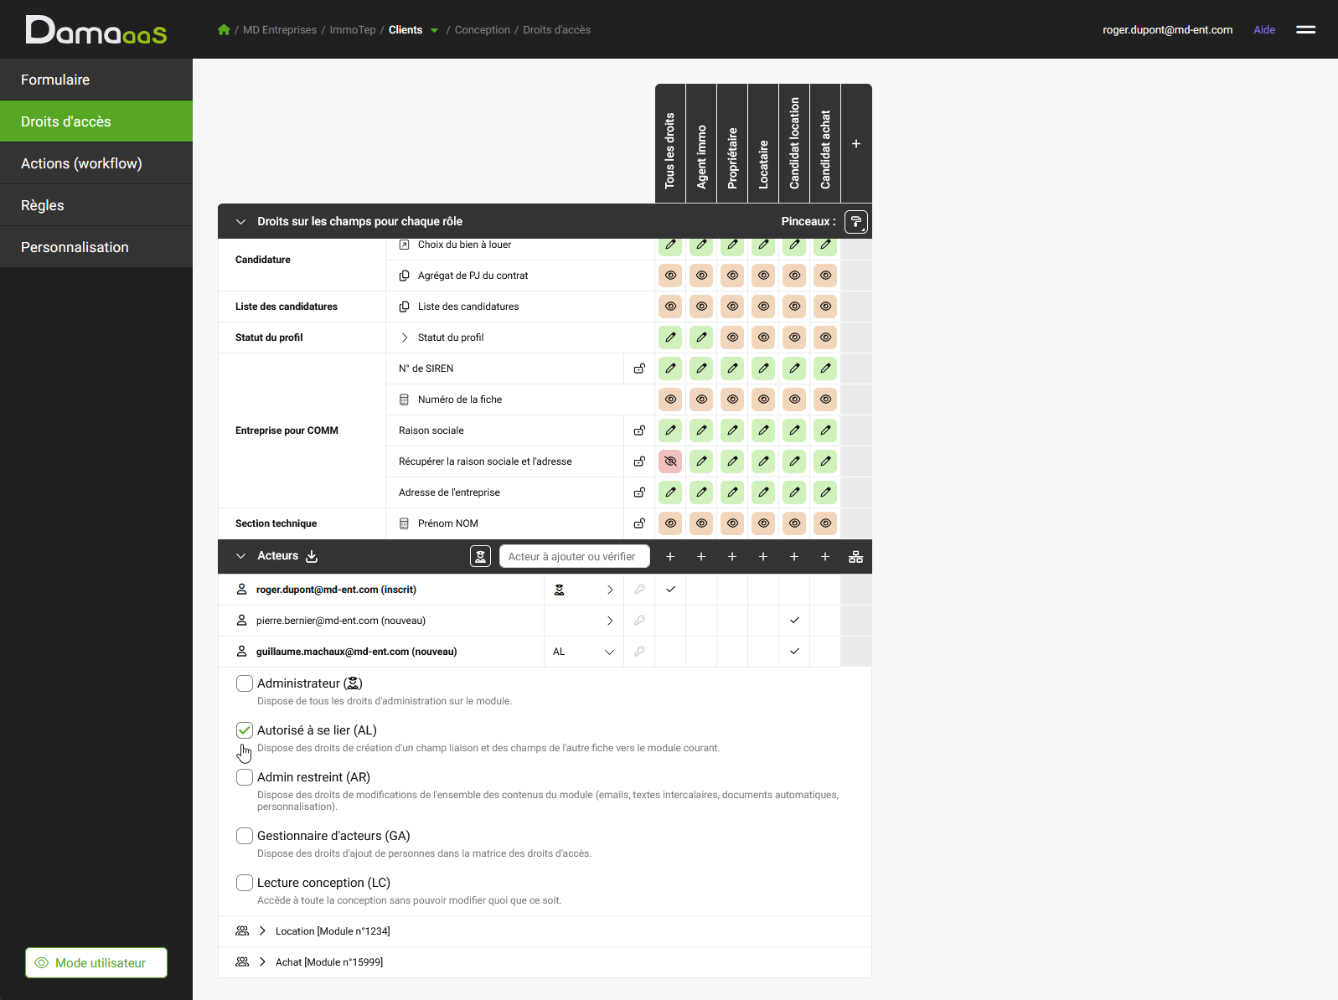Image resolution: width=1338 pixels, height=1000 pixels.
Task: Switch to Mode utilisateur
Action: click(x=96, y=963)
